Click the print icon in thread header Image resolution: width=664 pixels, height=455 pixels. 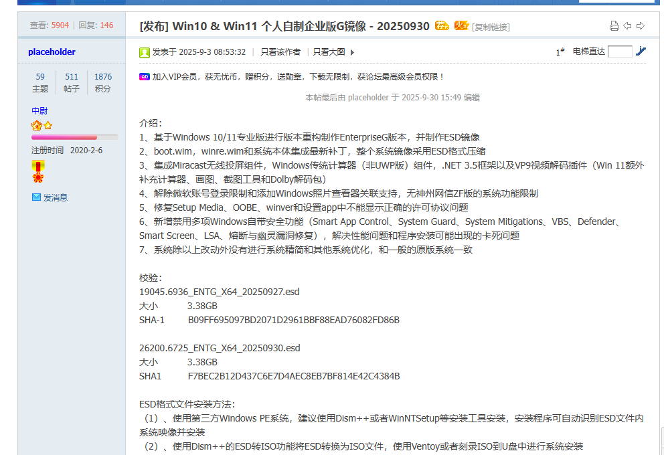pyautogui.click(x=614, y=26)
